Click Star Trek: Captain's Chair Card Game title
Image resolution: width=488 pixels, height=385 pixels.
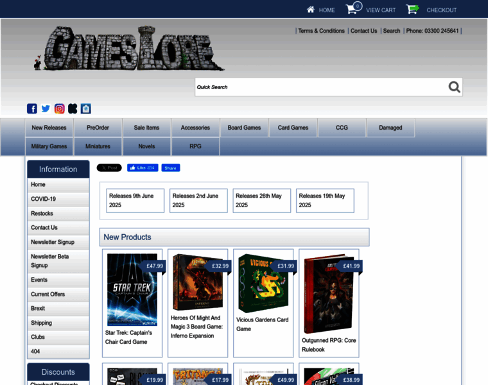128,338
